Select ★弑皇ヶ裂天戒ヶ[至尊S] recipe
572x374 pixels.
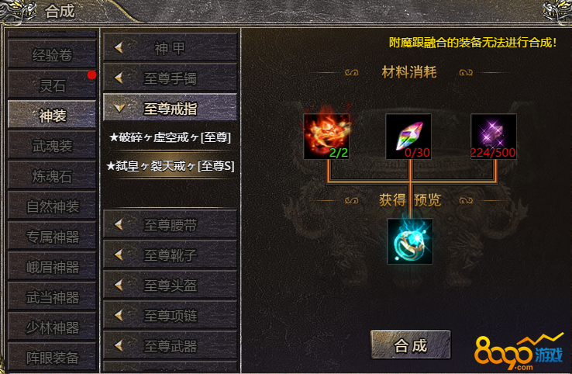[x=170, y=166]
